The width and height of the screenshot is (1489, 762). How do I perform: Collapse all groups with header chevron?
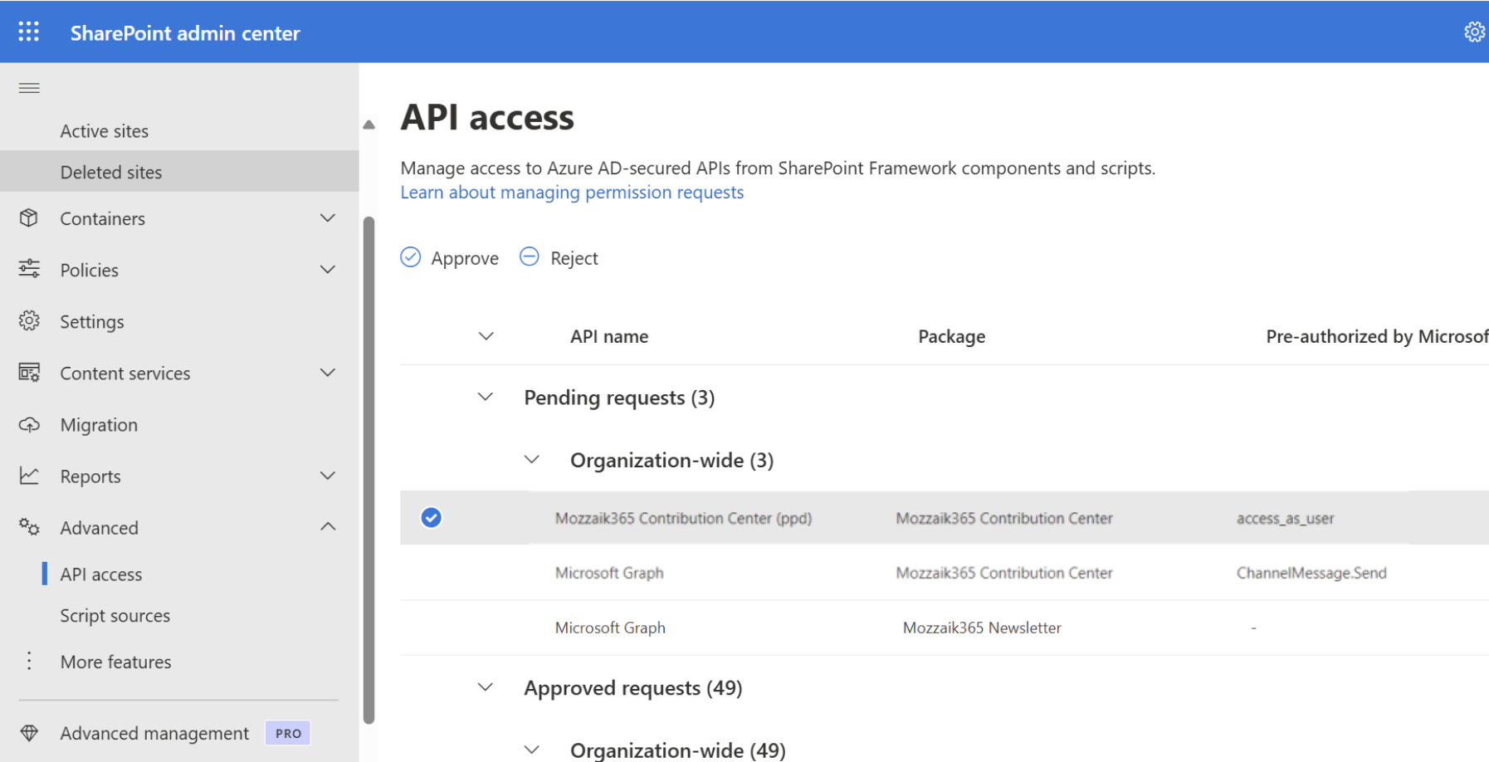click(486, 336)
